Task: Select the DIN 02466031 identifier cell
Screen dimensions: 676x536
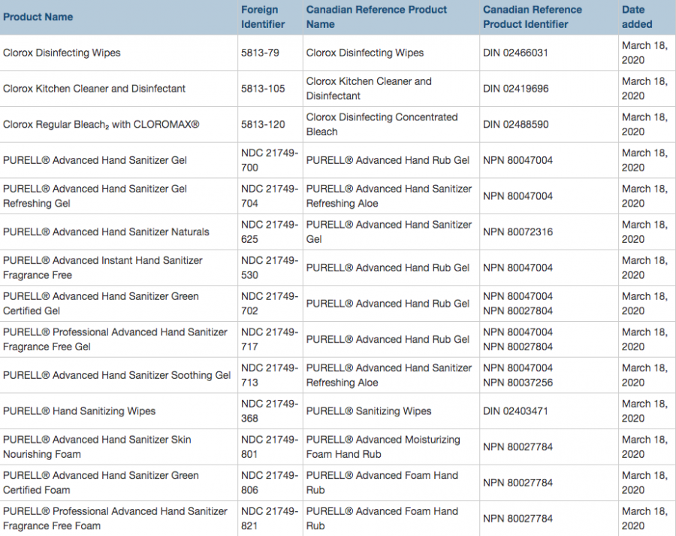Action: coord(515,53)
